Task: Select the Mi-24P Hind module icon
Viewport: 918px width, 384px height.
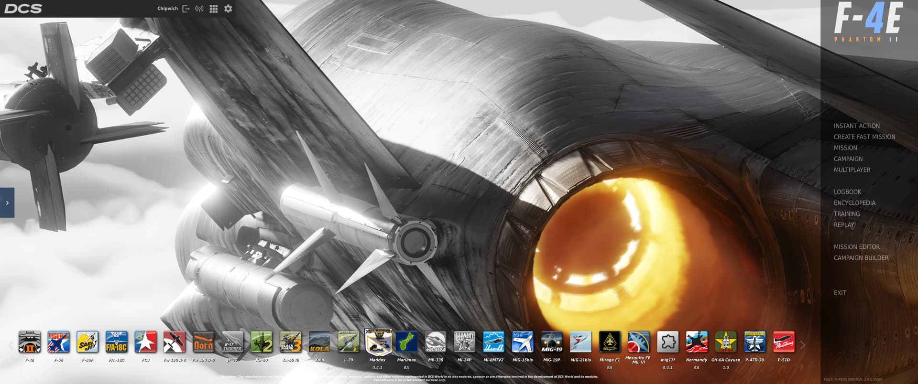Action: pyautogui.click(x=464, y=342)
